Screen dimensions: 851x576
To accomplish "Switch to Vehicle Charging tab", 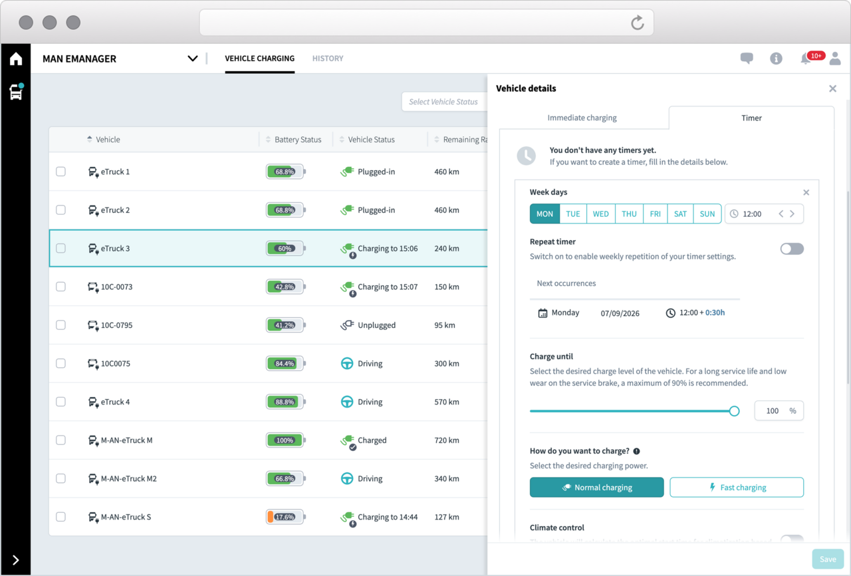I will click(259, 59).
